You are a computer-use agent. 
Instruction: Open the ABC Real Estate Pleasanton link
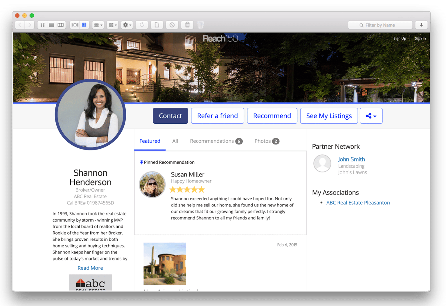(358, 202)
